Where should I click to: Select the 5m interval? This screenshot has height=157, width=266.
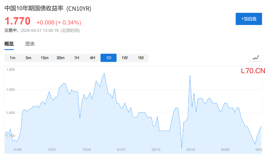[28, 58]
